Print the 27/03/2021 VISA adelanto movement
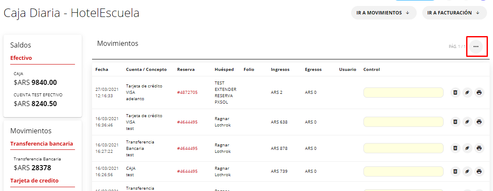 [479, 93]
